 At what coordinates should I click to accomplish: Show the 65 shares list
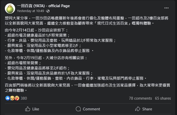click(163, 98)
